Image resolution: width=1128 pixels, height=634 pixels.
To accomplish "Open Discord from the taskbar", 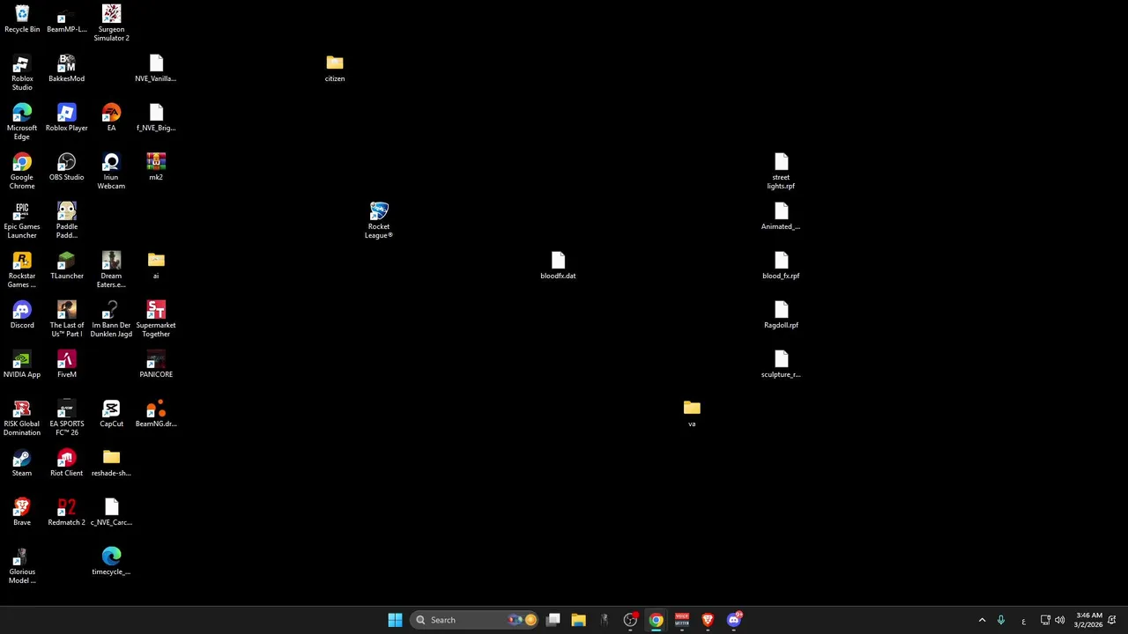I will (x=733, y=620).
